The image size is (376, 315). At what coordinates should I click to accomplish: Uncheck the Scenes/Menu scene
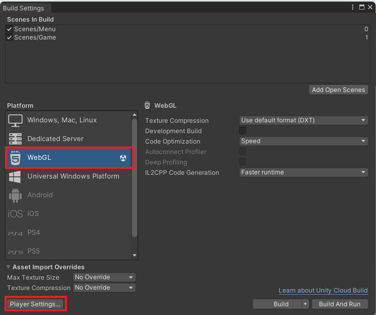click(x=9, y=29)
